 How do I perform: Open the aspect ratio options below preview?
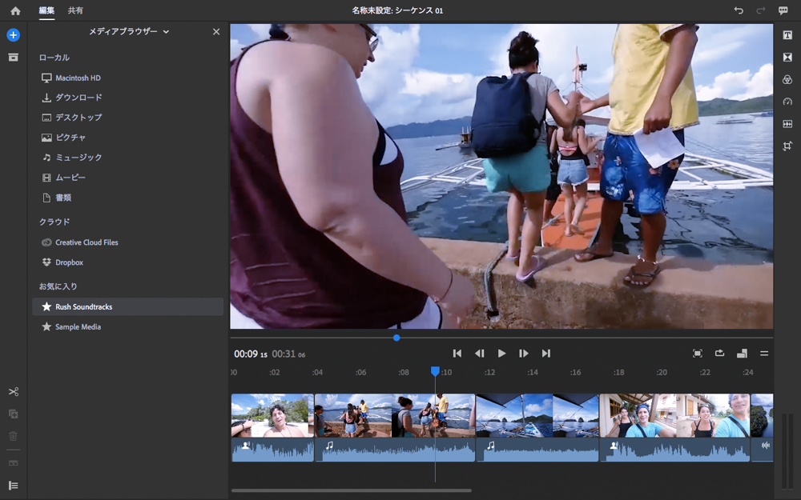click(742, 354)
